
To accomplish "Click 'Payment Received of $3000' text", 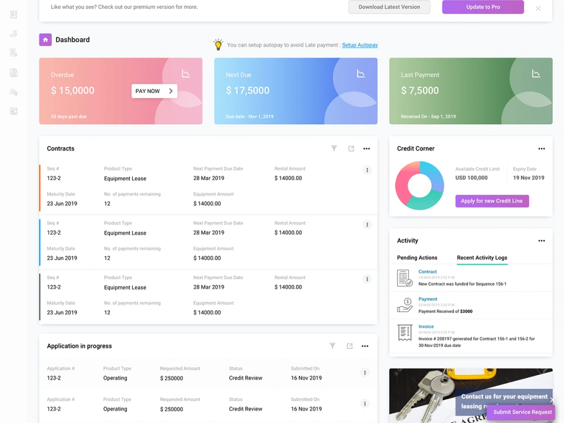I will coord(446,311).
